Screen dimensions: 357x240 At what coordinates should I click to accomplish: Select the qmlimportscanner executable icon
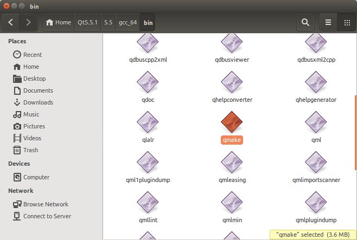point(316,162)
